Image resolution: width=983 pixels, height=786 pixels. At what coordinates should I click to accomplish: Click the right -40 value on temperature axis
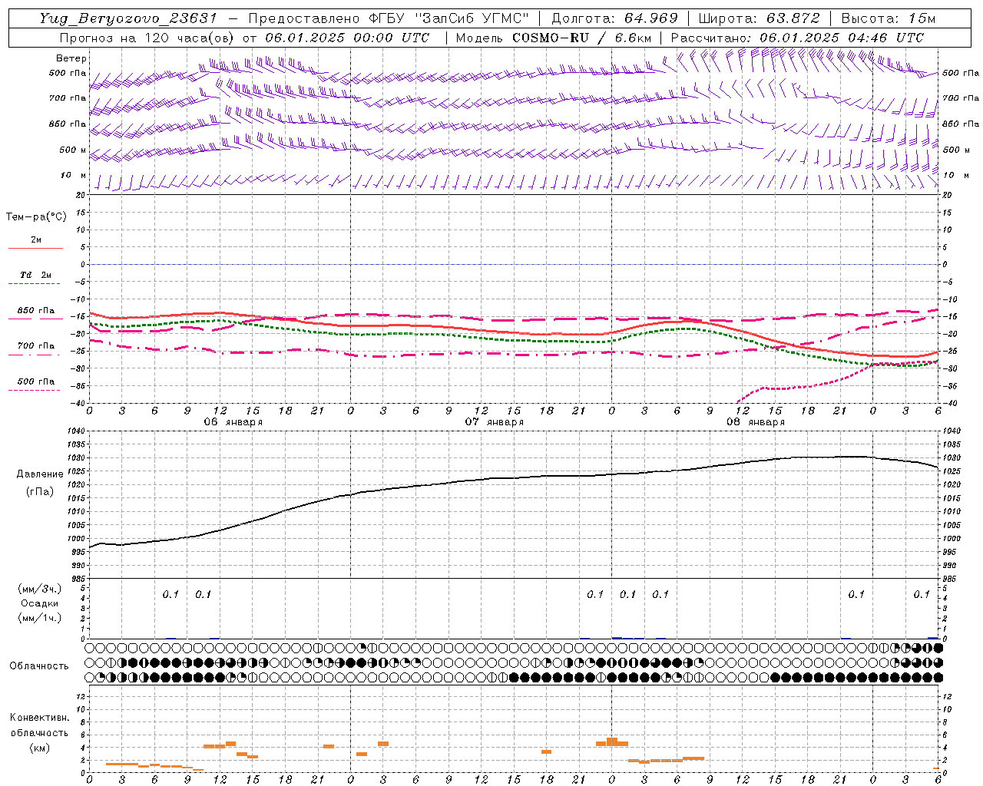(x=950, y=403)
